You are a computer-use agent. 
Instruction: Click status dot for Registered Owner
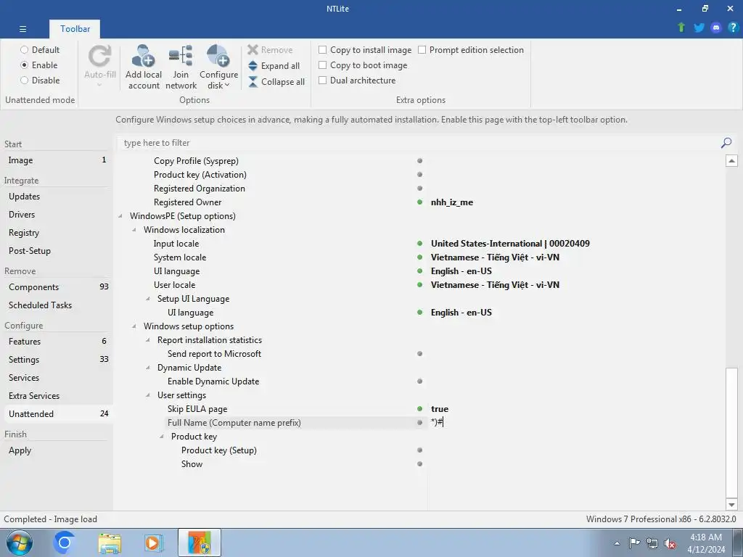point(419,202)
